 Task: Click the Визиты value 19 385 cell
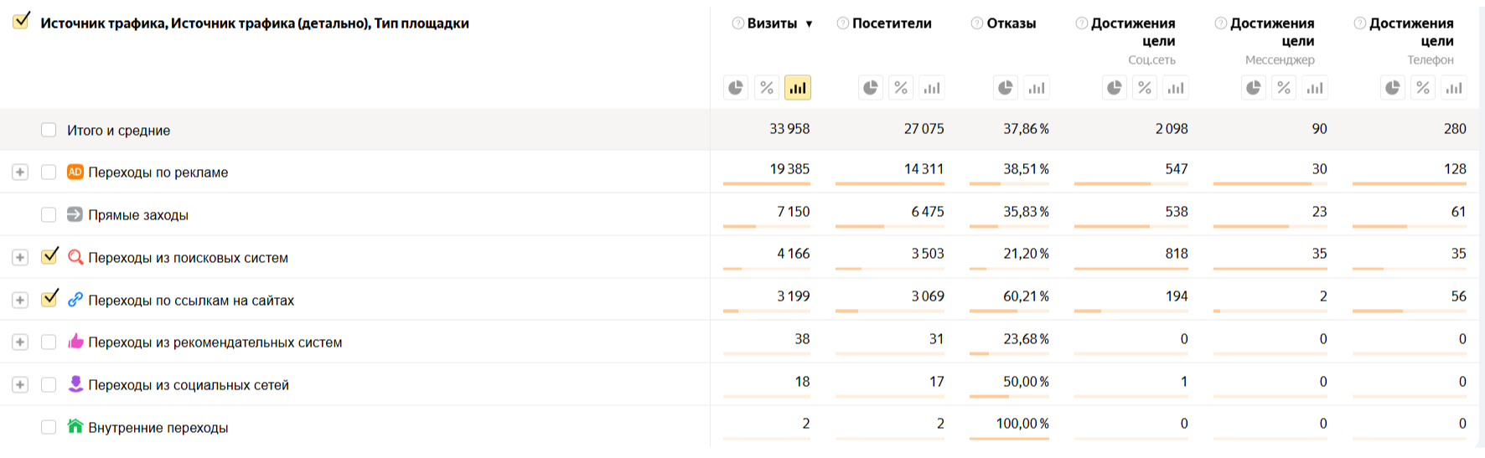[x=789, y=169]
